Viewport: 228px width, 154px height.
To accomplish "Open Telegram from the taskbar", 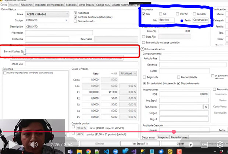I will click(x=115, y=151).
